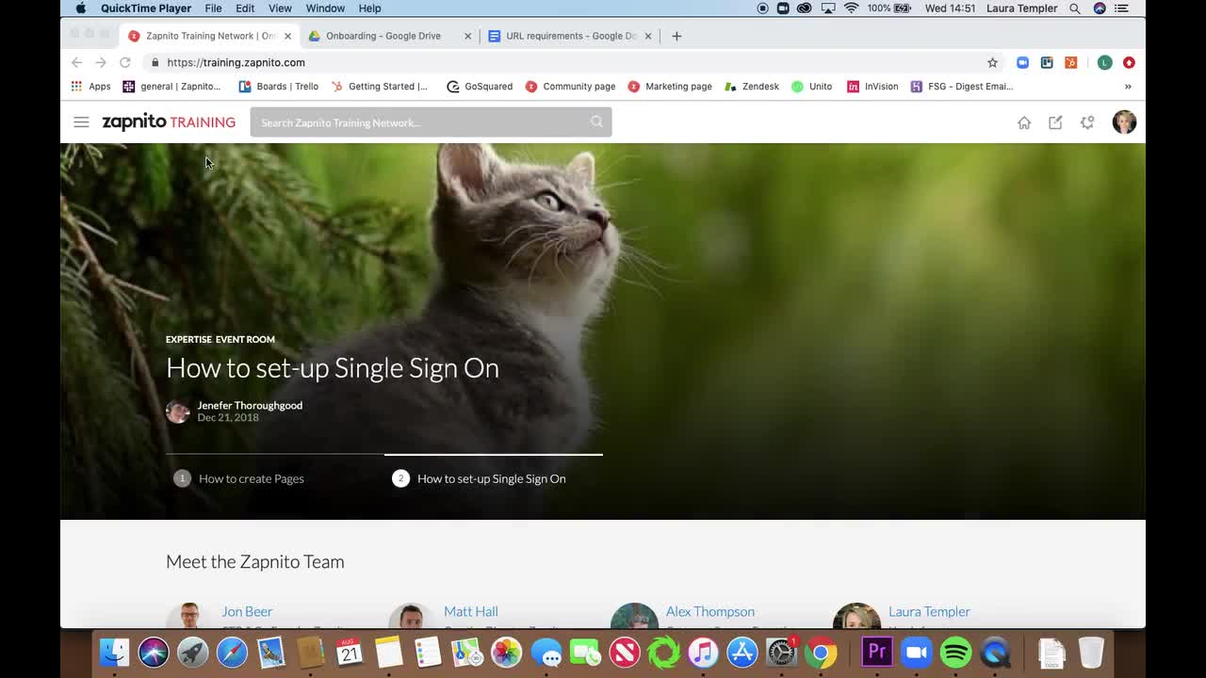The height and width of the screenshot is (678, 1206).
Task: Launch Premiere Pro from the dock
Action: (876, 652)
